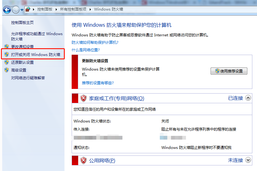257x171 pixels.
Task: Click shield icon beside 还原默认设置
Action: [x=7, y=62]
